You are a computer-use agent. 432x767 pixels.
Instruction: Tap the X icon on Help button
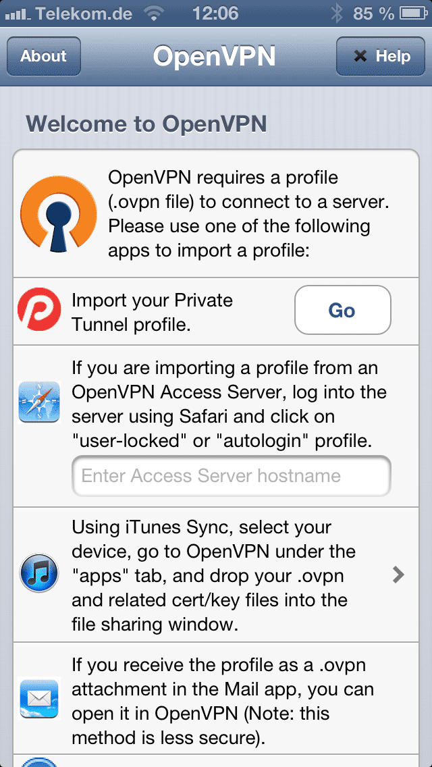pyautogui.click(x=360, y=56)
